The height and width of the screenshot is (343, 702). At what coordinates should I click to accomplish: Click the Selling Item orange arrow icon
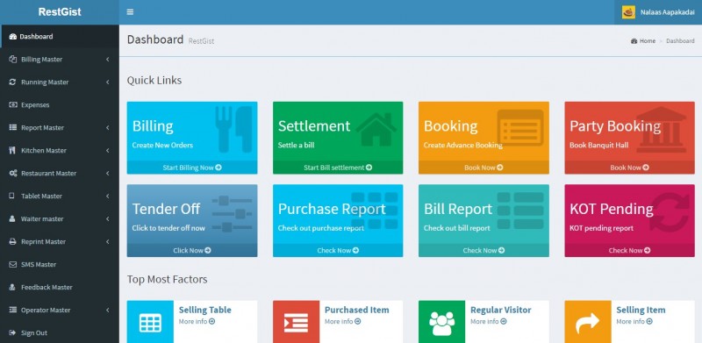587,323
